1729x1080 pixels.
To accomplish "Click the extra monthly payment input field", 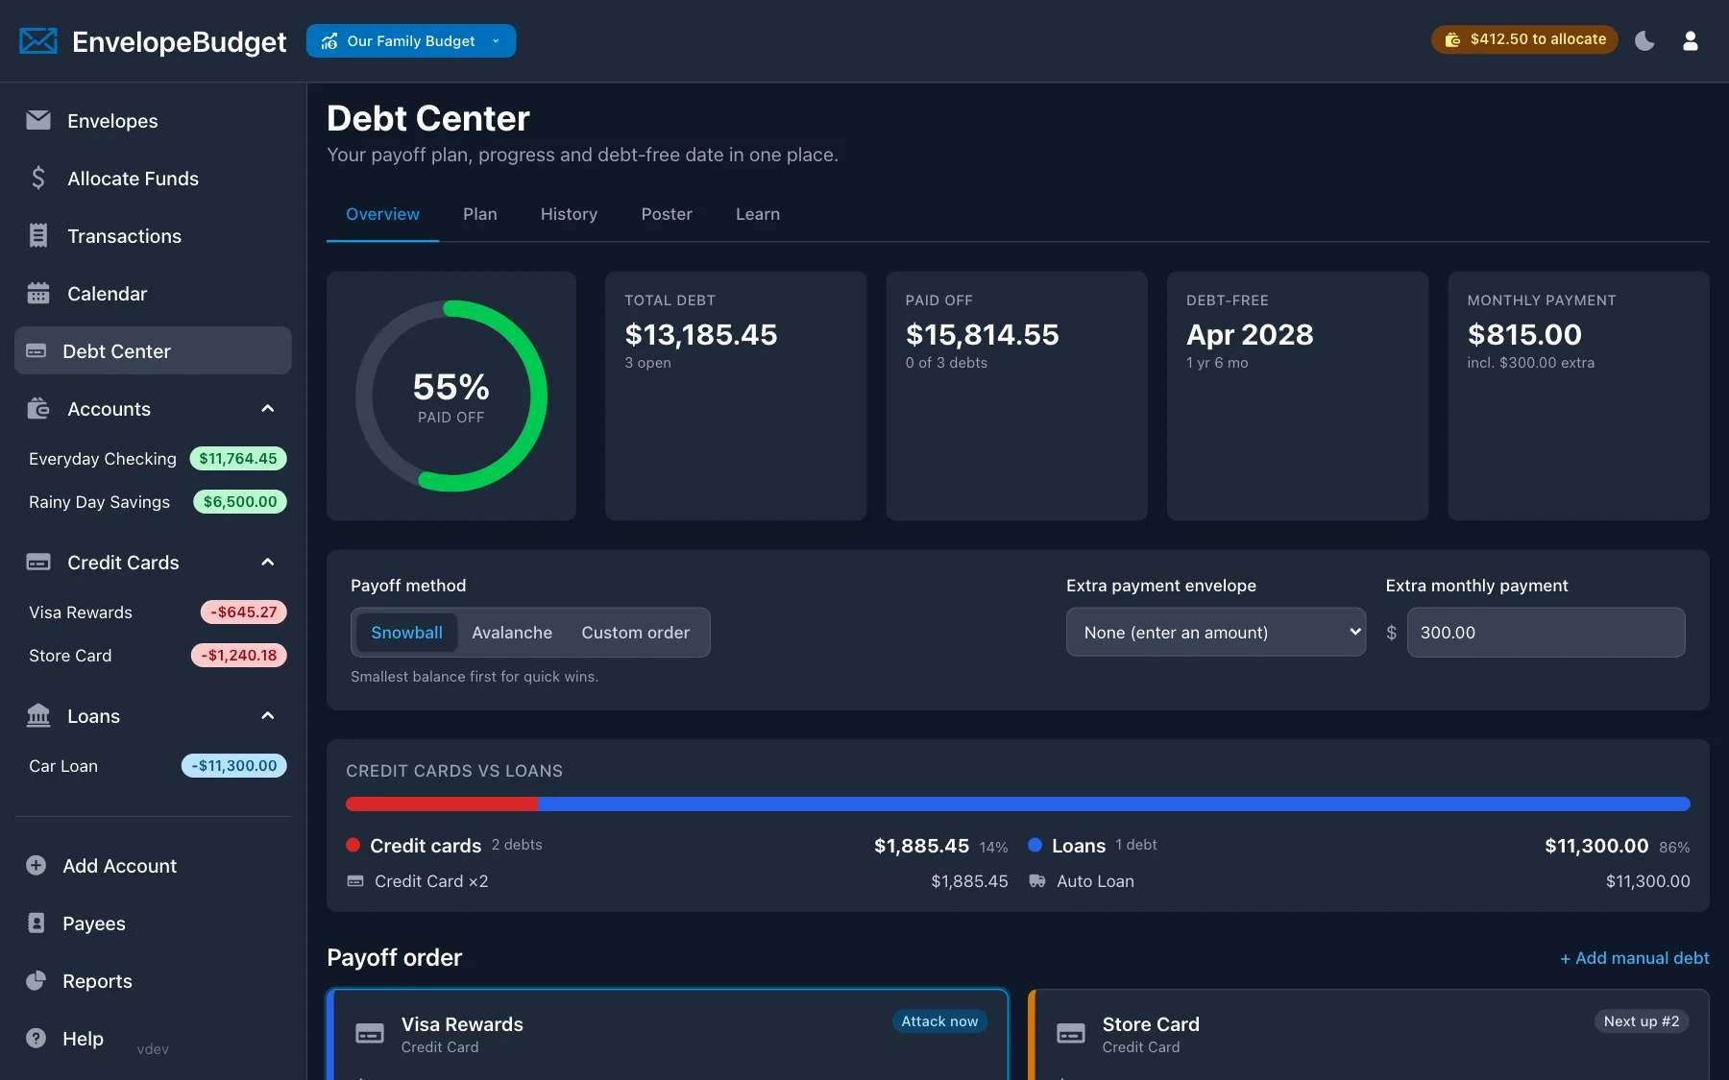I will pyautogui.click(x=1546, y=633).
